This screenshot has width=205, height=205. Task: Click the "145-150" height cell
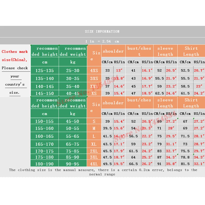[x=45, y=93]
